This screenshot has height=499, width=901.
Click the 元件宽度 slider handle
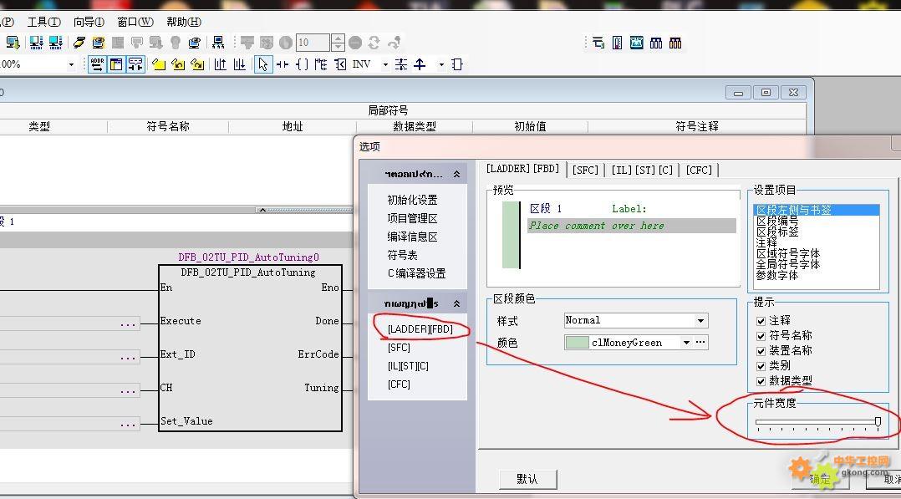click(x=878, y=422)
